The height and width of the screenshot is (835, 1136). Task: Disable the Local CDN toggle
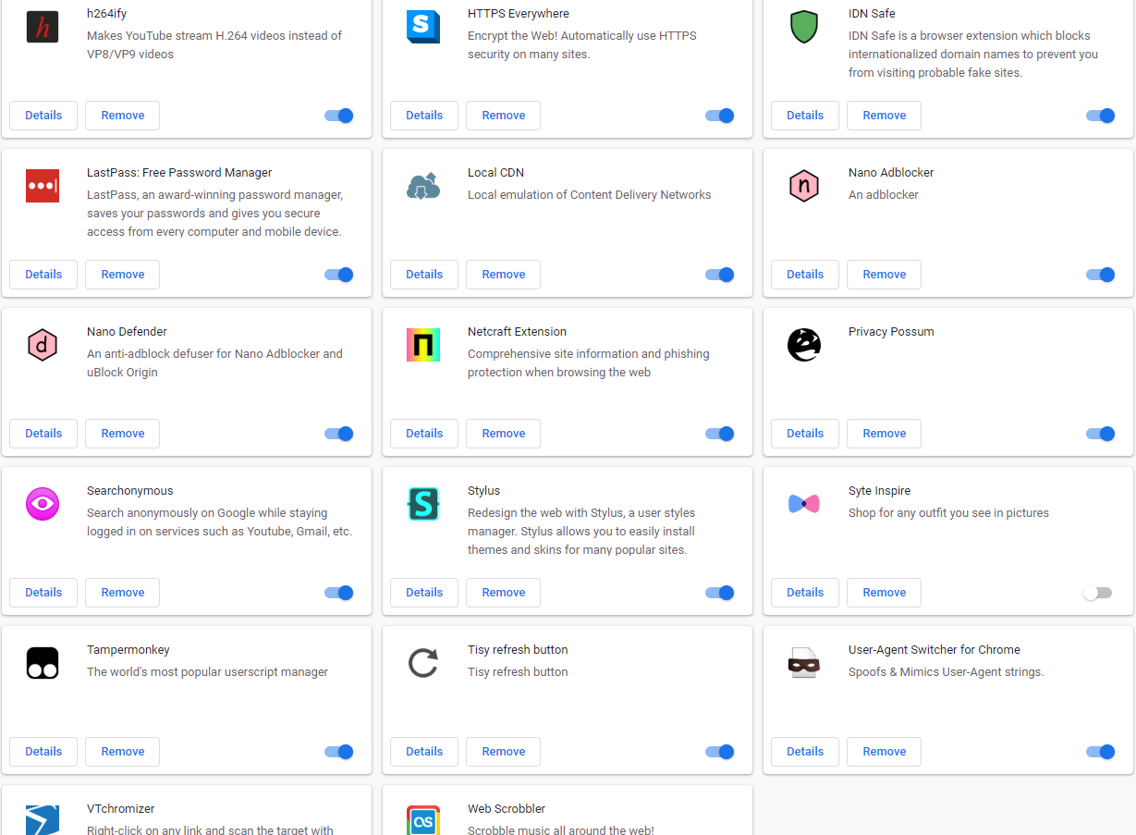[720, 275]
